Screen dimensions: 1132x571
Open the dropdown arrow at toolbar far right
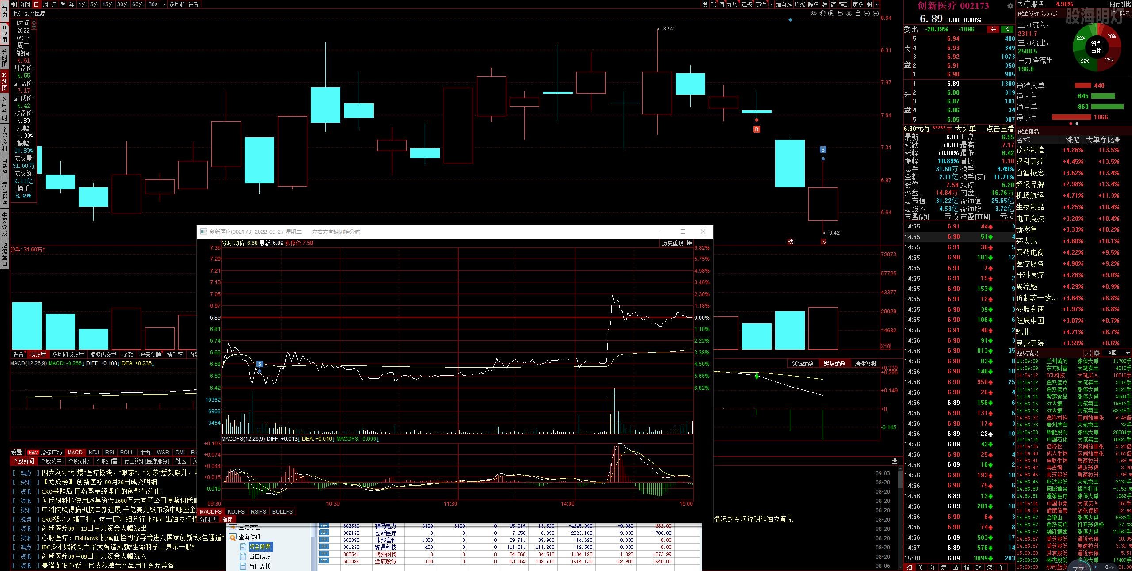[x=876, y=4]
